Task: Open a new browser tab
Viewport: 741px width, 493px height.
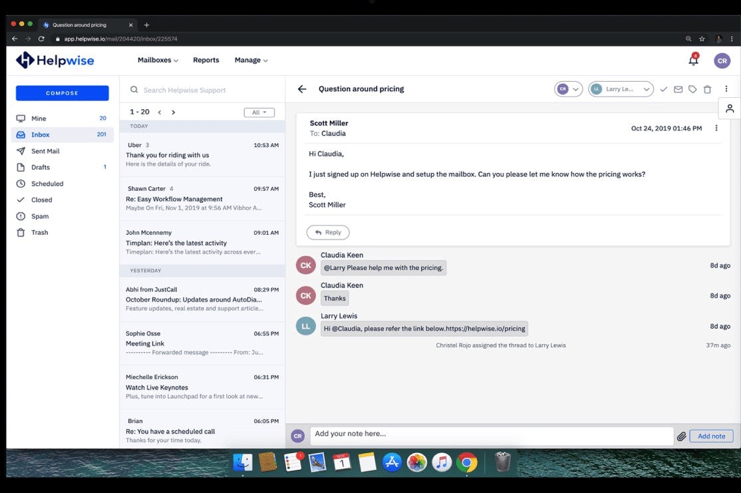Action: [x=146, y=25]
